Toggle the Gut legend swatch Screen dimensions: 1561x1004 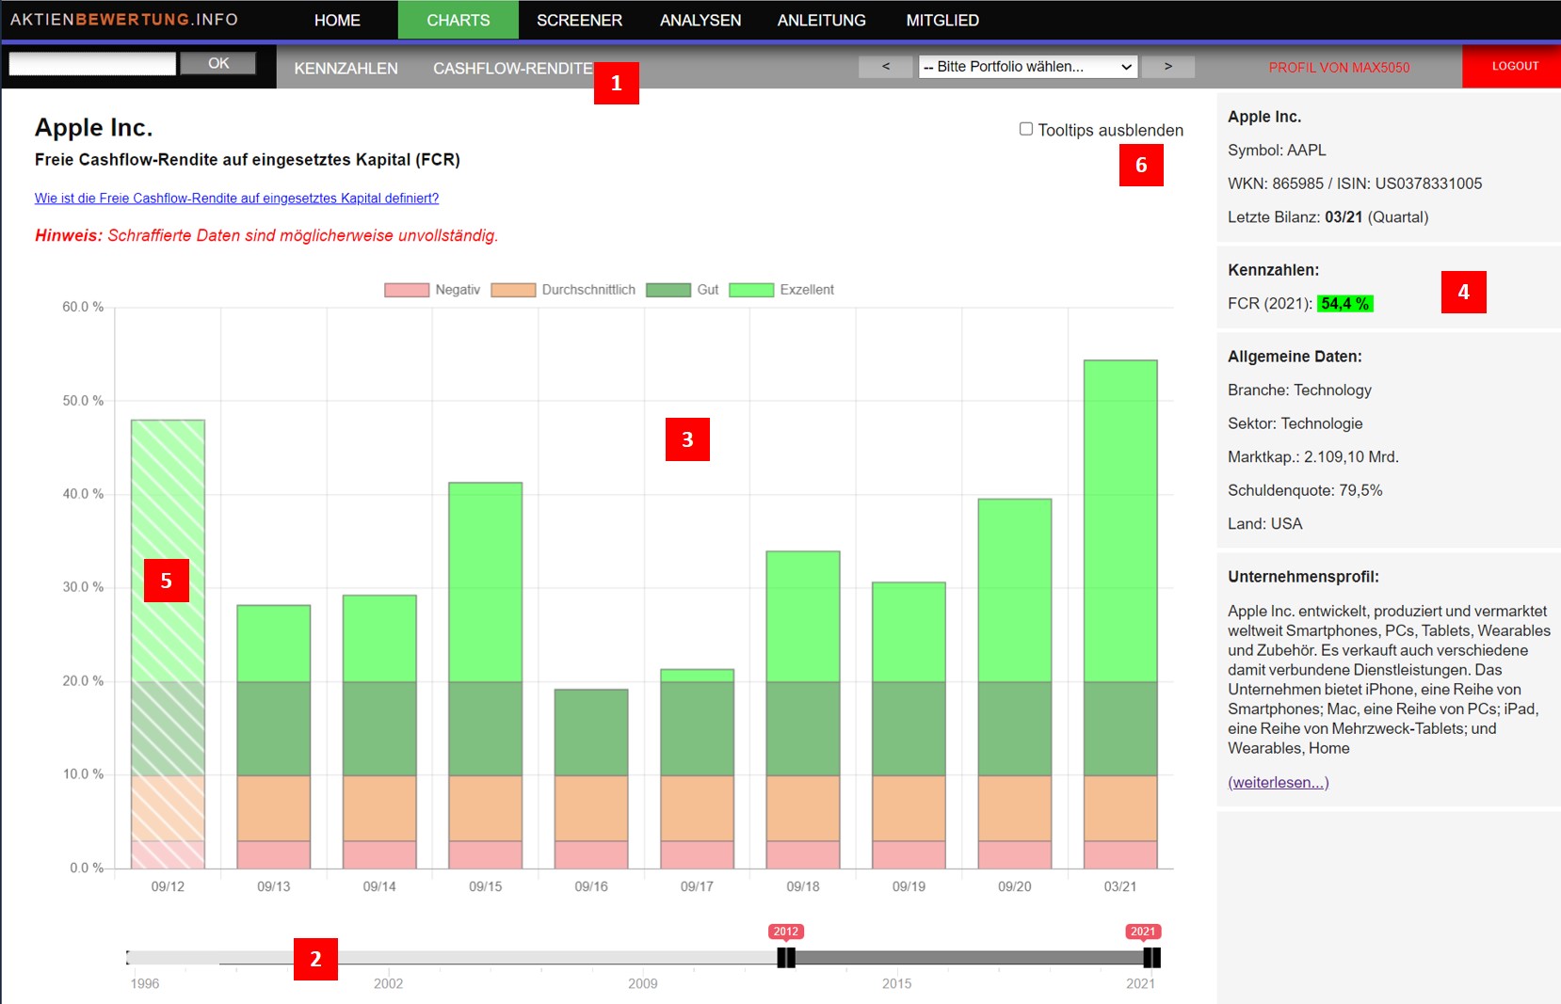668,290
